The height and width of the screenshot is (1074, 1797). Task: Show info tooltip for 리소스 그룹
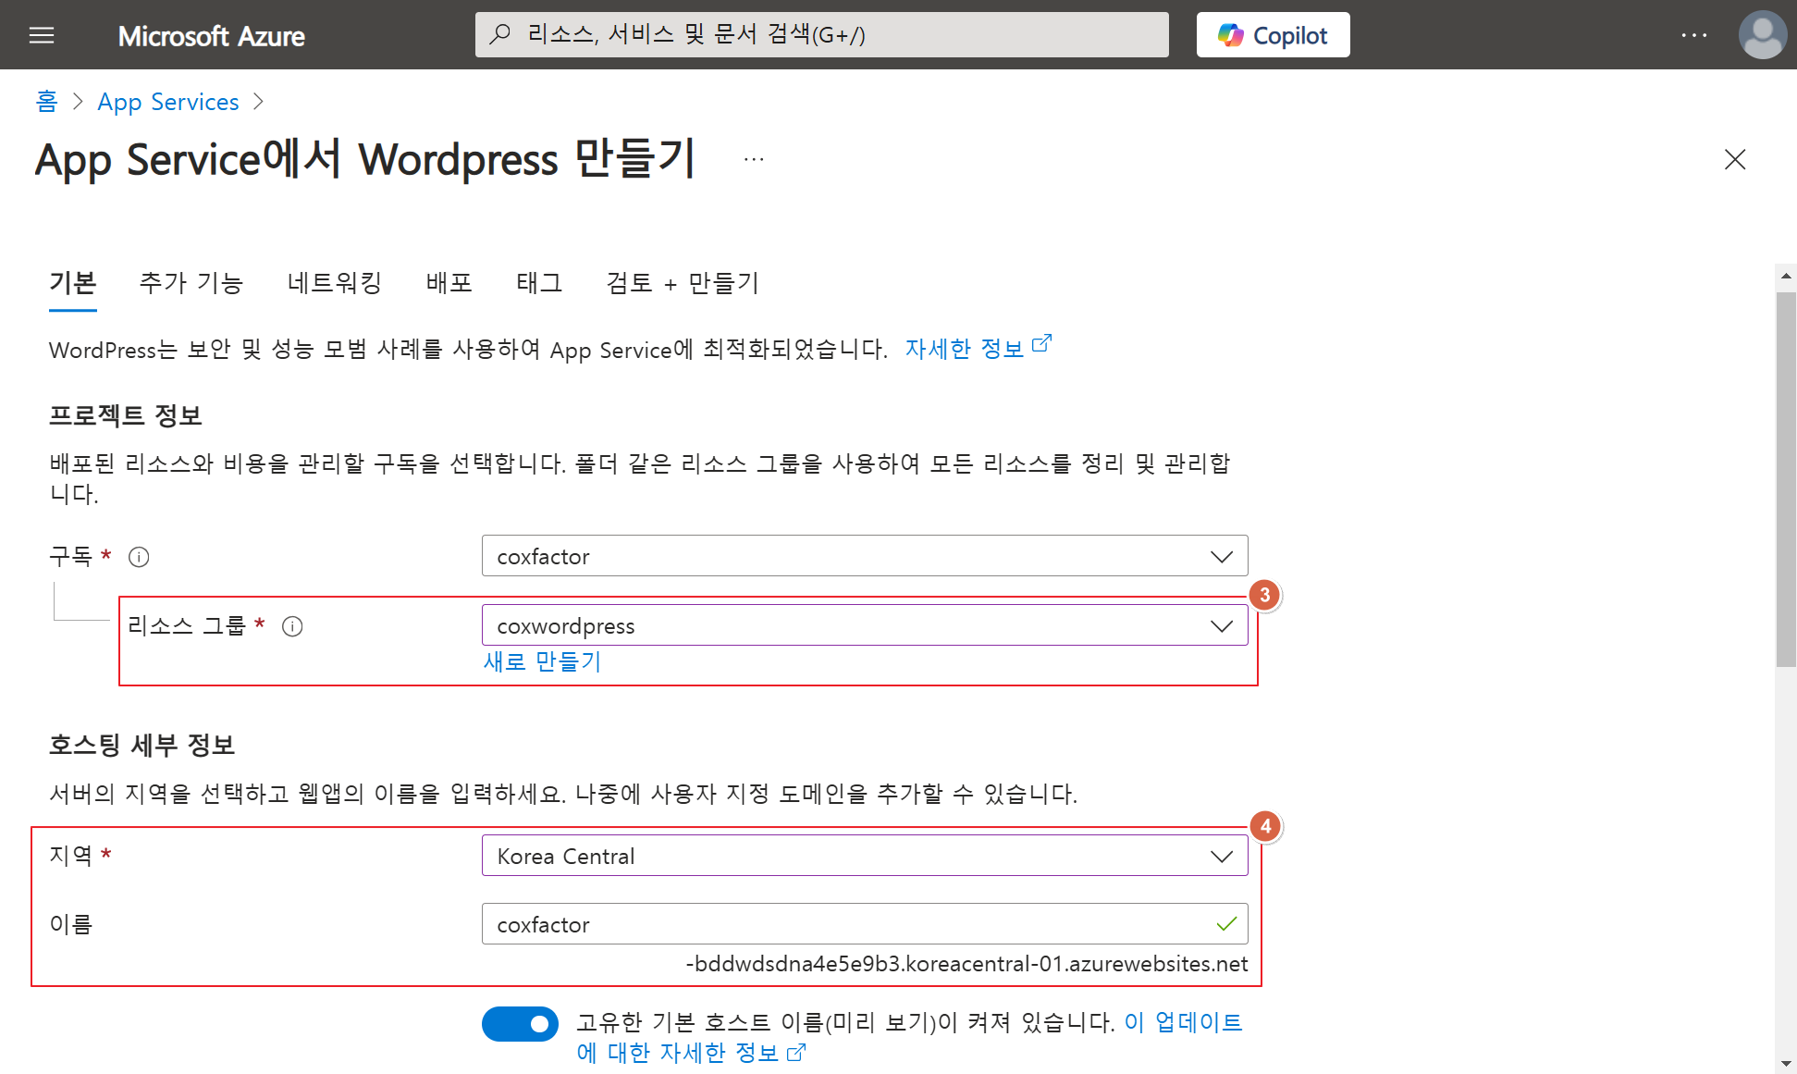[292, 626]
